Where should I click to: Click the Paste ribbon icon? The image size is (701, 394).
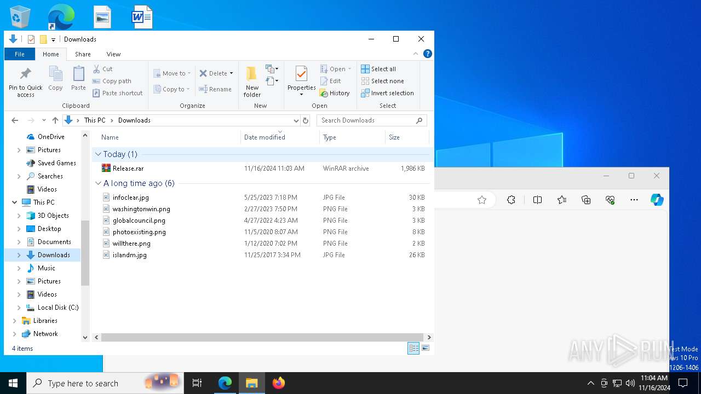pyautogui.click(x=78, y=79)
